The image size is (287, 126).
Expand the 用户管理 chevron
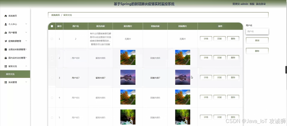pos(26,32)
